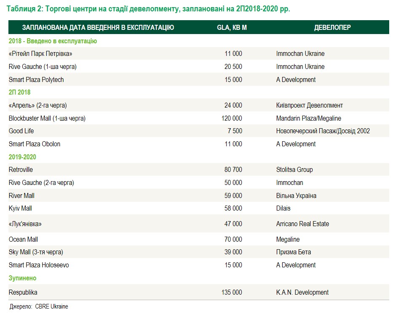This screenshot has height=314, width=401.
Task: Select the 'GLA, КВ М' column header
Action: [232, 28]
